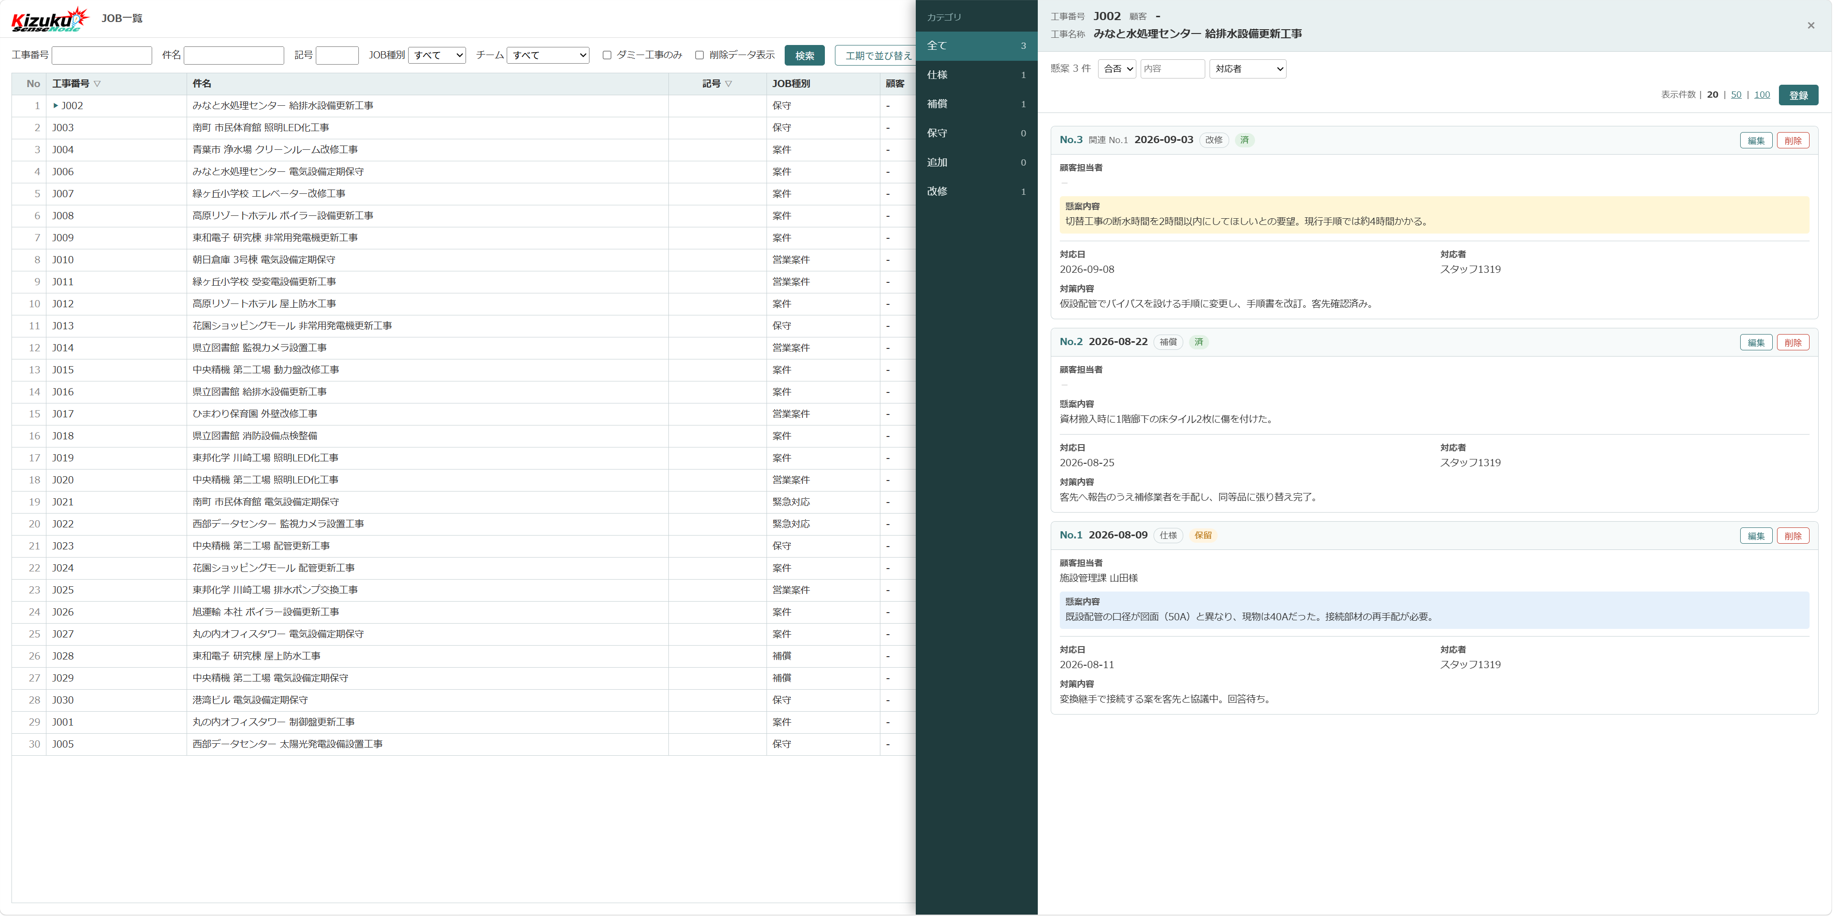Focus the 件名 search field

pos(234,56)
